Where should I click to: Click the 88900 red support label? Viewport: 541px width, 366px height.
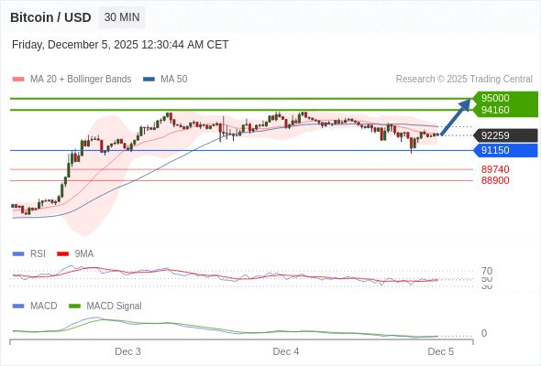pos(495,180)
